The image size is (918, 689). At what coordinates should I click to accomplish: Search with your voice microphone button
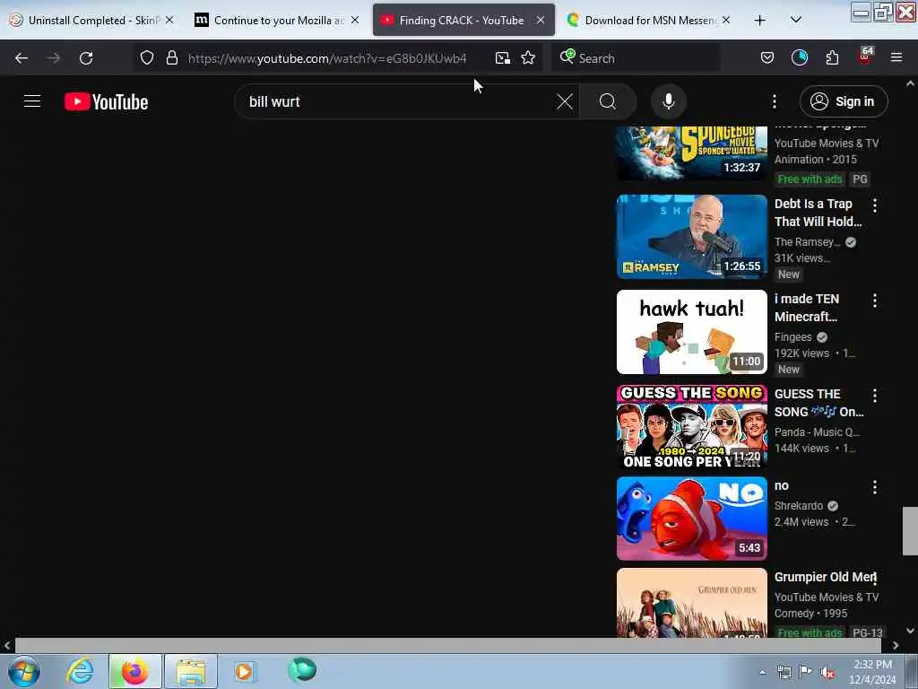[x=669, y=101]
